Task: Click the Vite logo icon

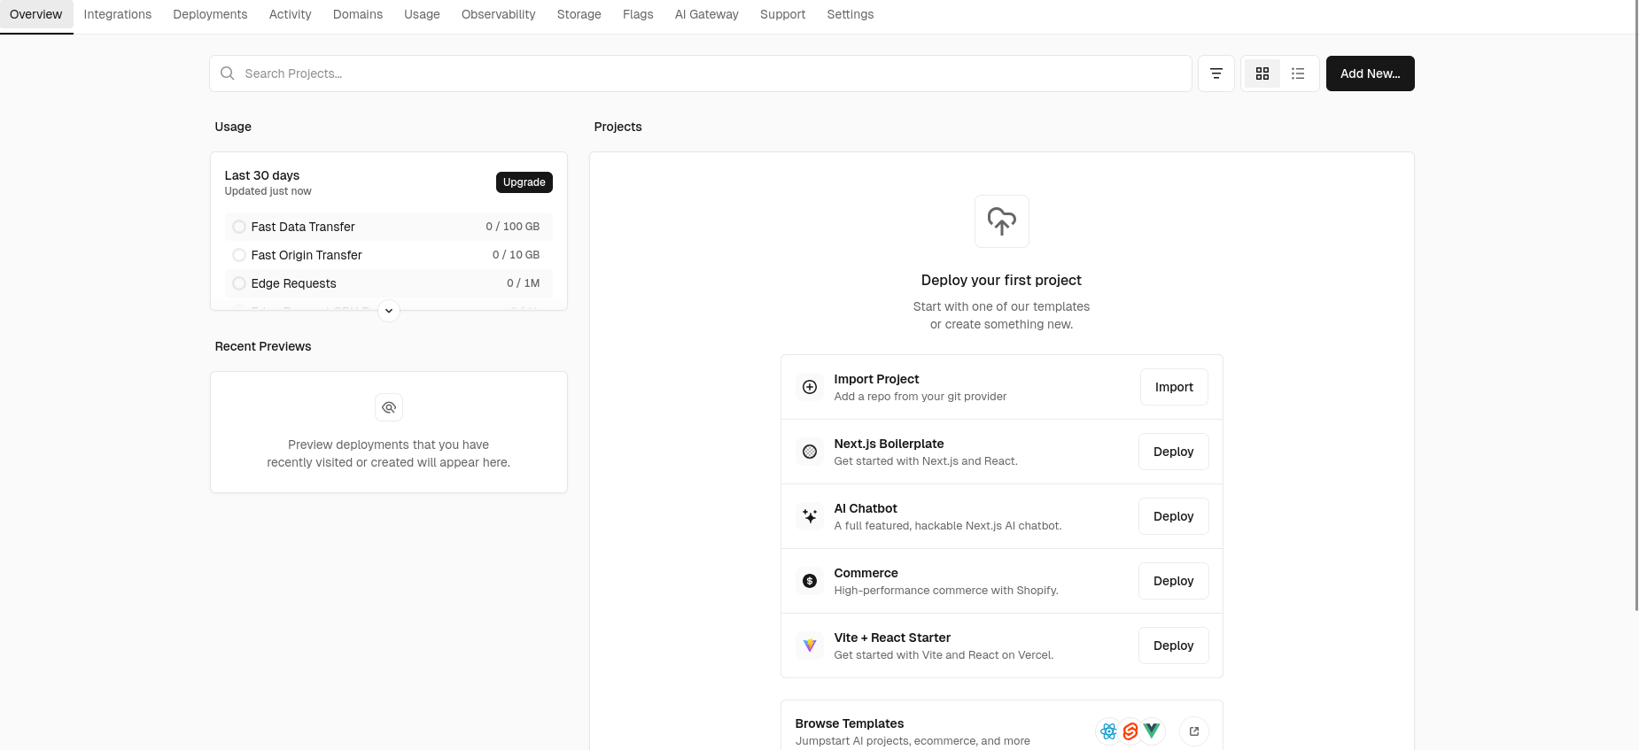Action: tap(810, 646)
